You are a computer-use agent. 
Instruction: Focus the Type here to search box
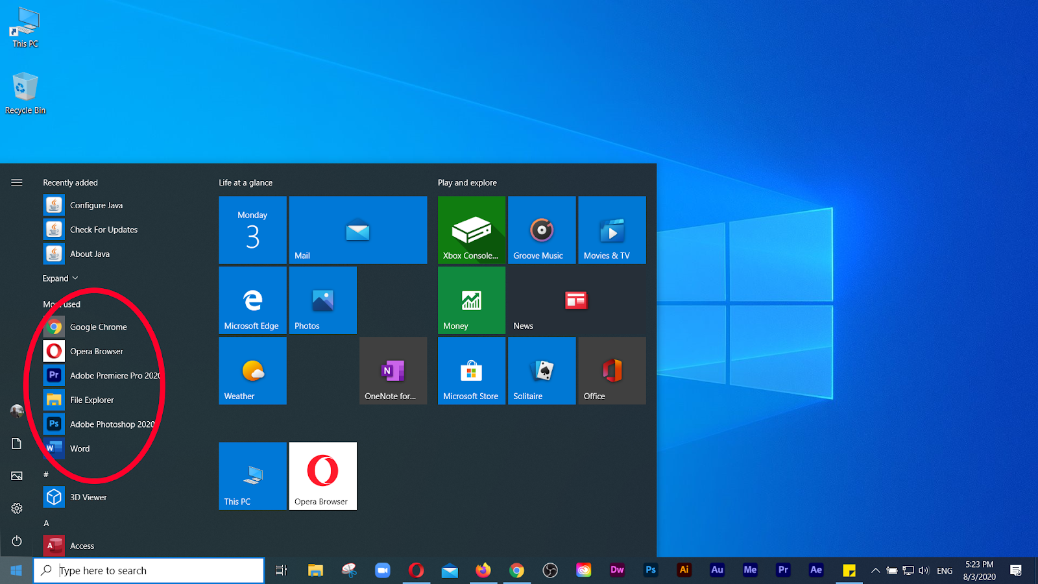click(149, 570)
